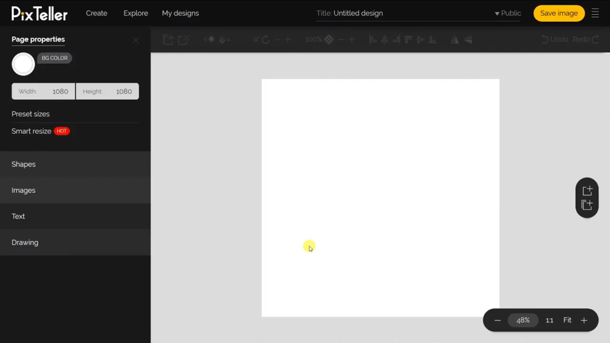Go to My designs
610x343 pixels.
click(x=180, y=13)
